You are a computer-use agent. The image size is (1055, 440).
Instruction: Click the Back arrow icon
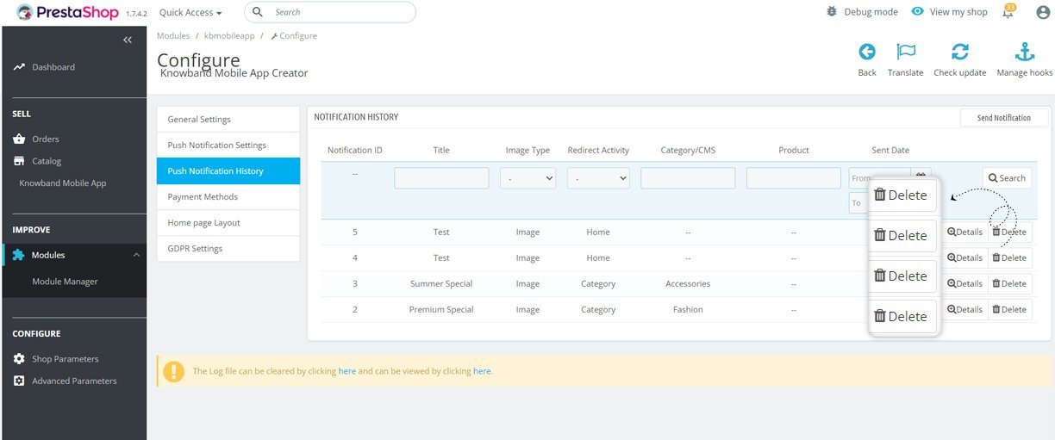click(x=867, y=52)
